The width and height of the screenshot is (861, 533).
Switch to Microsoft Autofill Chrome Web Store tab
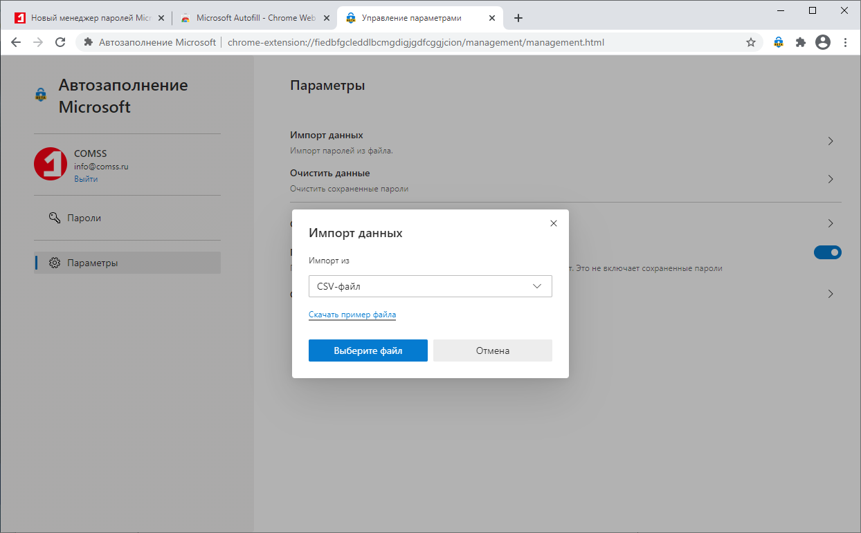pyautogui.click(x=256, y=18)
